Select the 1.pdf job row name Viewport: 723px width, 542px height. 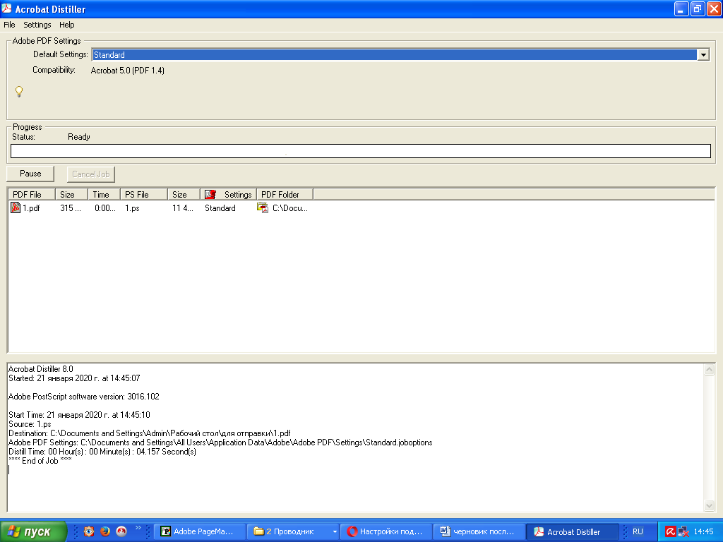31,208
